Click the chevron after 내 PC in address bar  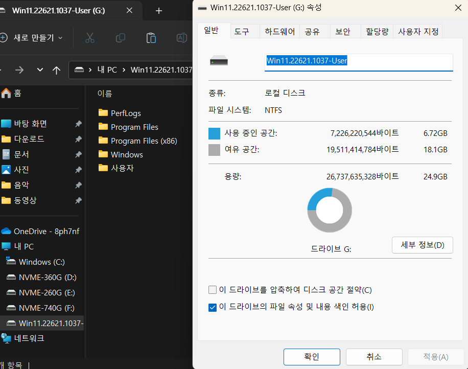[124, 70]
